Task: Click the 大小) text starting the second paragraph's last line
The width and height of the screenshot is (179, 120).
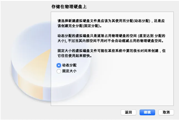Action: [x=62, y=41]
